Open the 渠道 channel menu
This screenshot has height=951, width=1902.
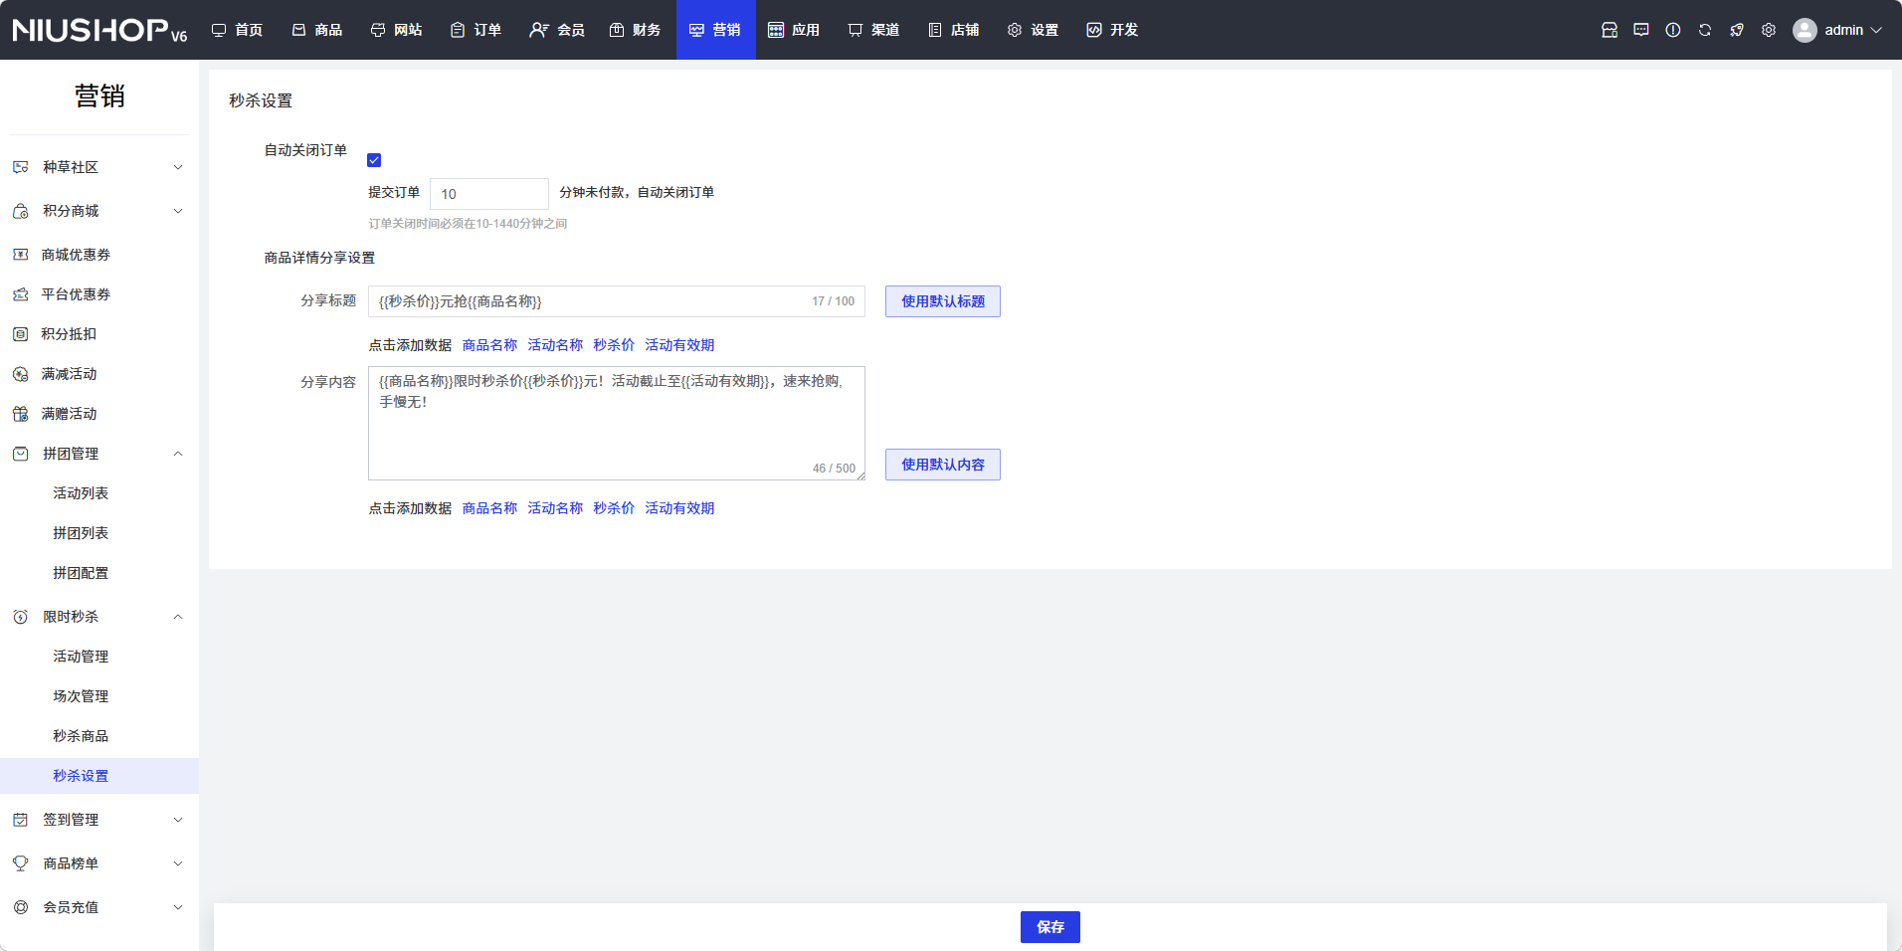(x=874, y=30)
